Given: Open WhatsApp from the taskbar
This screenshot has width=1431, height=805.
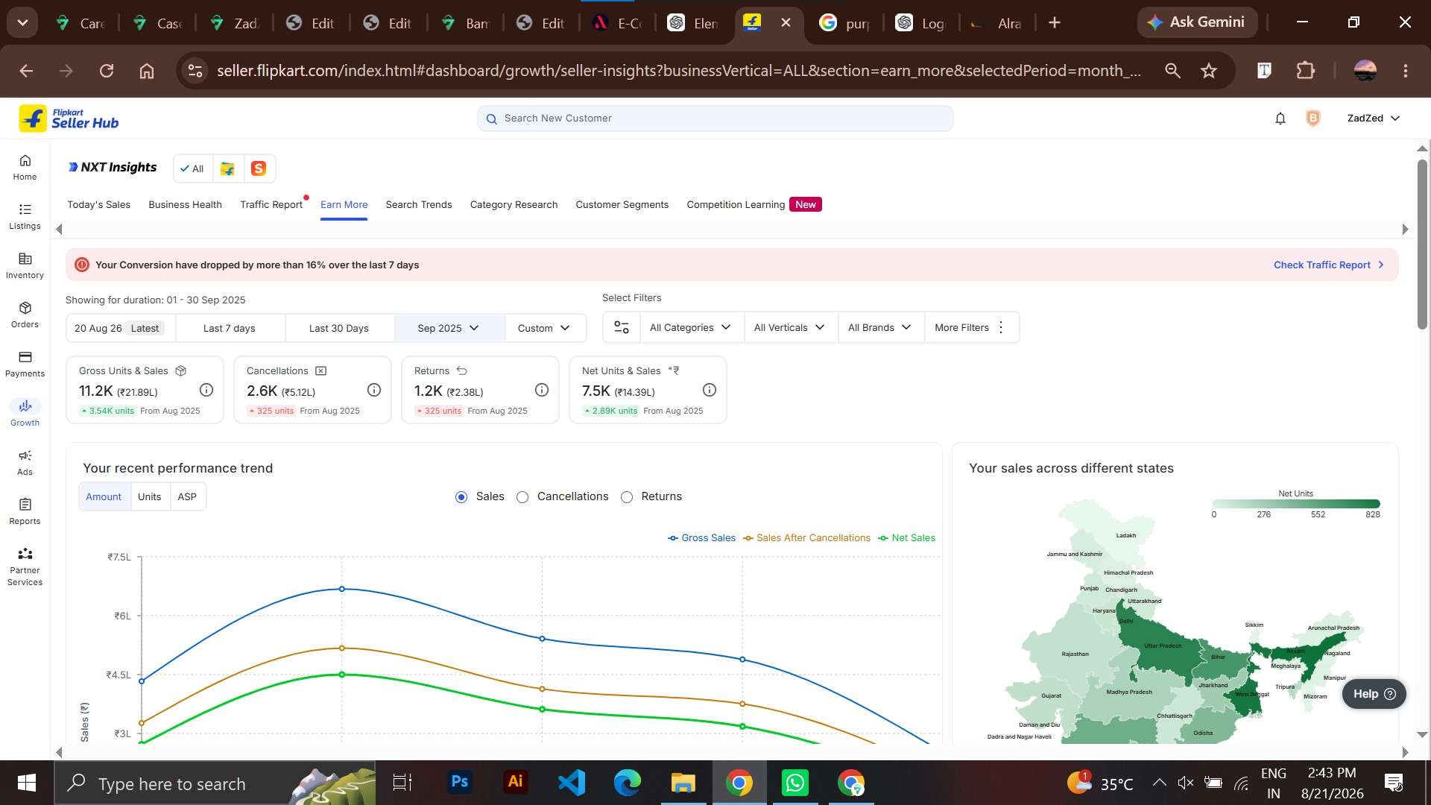Looking at the screenshot, I should tap(795, 783).
